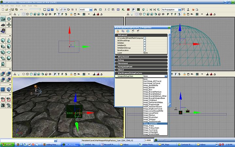Click the CSG Subtract icon

9,73
